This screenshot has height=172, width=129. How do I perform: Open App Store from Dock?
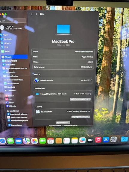pyautogui.click(x=106, y=139)
